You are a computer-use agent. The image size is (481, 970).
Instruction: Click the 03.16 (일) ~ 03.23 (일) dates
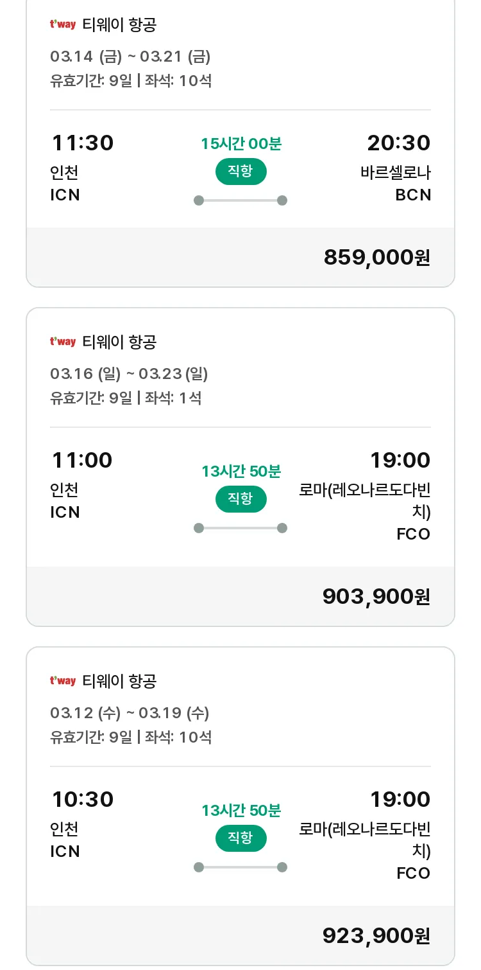(x=129, y=374)
